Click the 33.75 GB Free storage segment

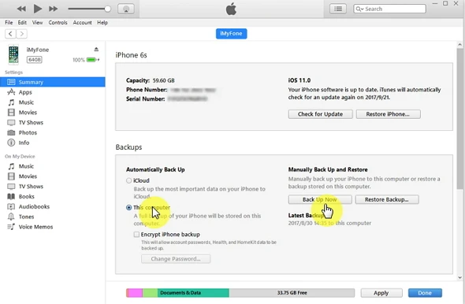click(x=292, y=293)
